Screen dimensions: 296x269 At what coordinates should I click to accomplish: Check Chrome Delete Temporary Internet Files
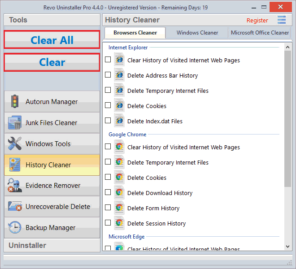pos(108,162)
